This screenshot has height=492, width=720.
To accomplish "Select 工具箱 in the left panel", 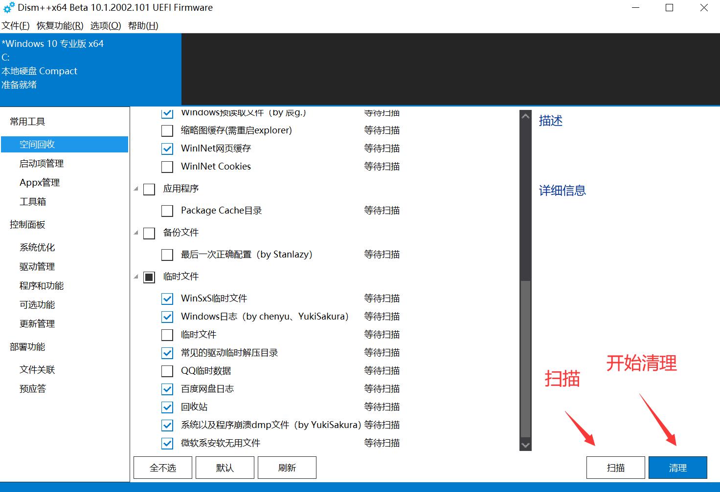I will click(33, 201).
